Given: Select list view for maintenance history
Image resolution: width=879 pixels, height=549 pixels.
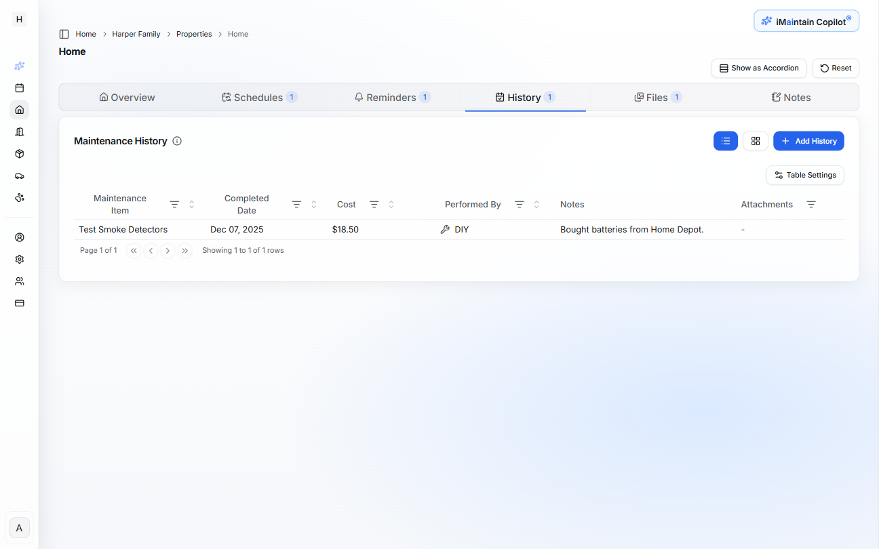Looking at the screenshot, I should (726, 140).
